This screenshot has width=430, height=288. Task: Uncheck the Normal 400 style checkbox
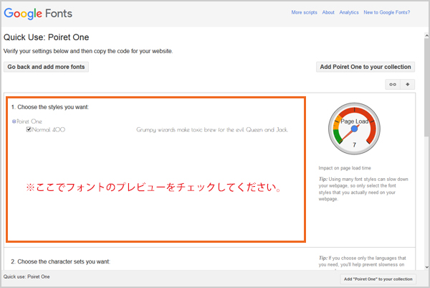(29, 129)
